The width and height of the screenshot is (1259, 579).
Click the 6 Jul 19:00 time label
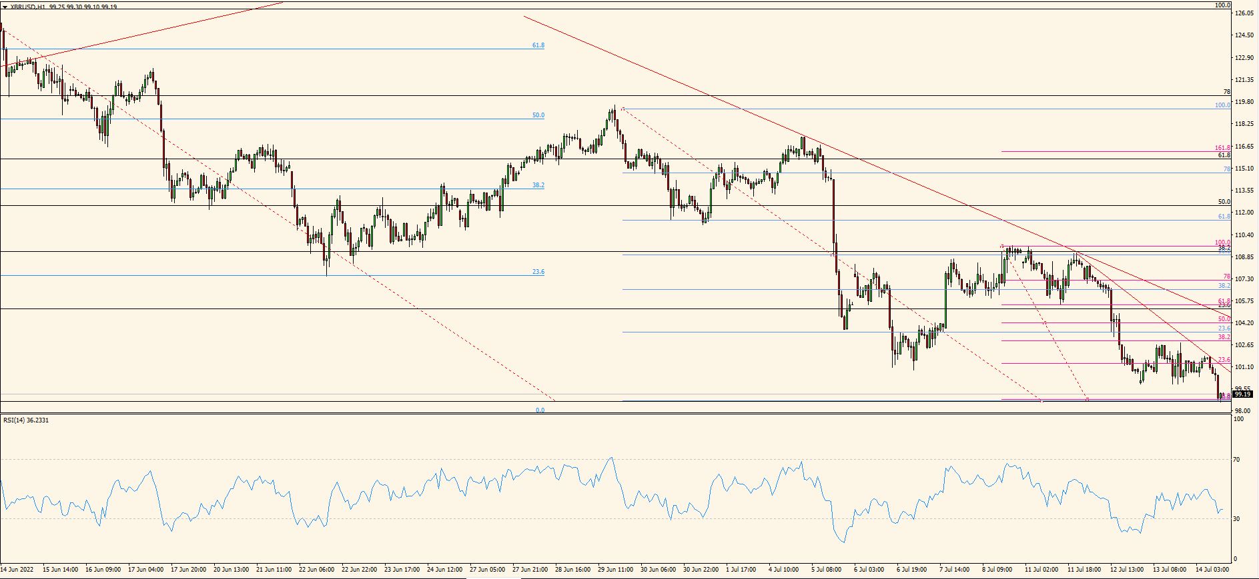[x=913, y=570]
